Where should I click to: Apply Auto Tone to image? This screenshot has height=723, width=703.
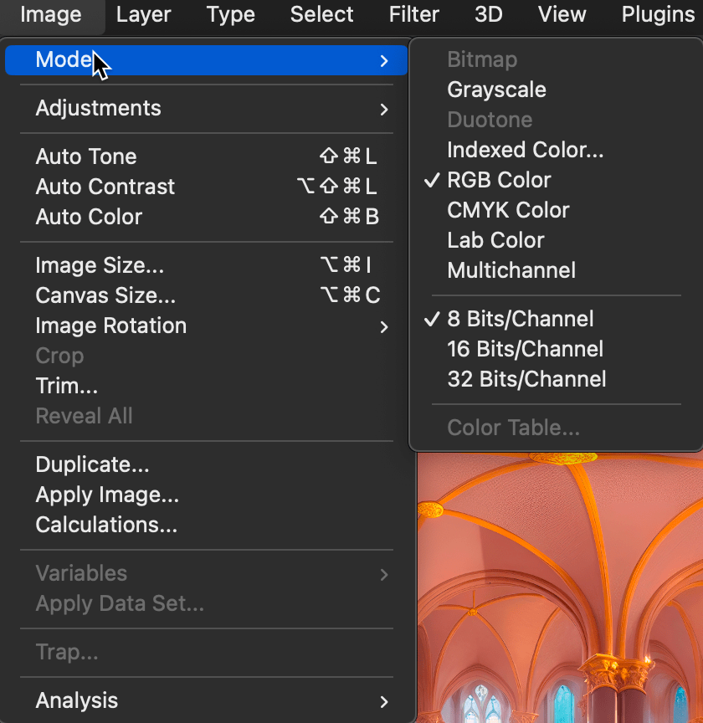86,156
